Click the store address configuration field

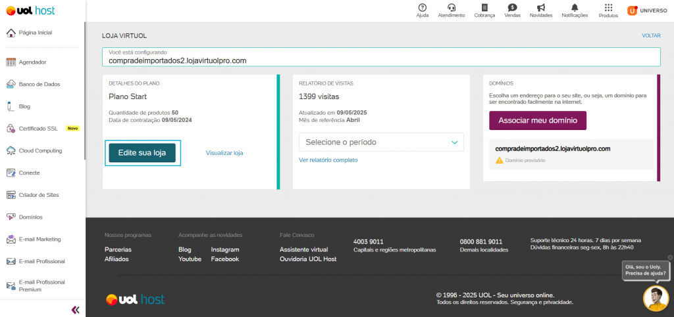(381, 57)
